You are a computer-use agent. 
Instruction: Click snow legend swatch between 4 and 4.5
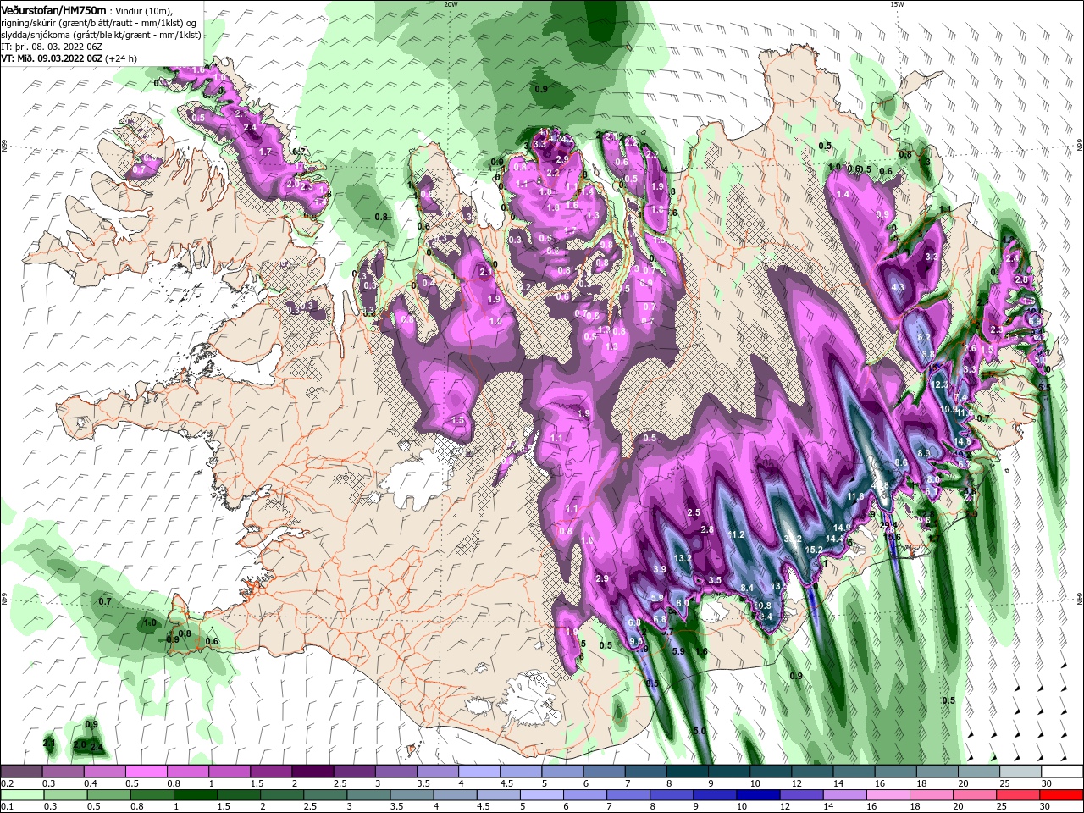click(478, 772)
